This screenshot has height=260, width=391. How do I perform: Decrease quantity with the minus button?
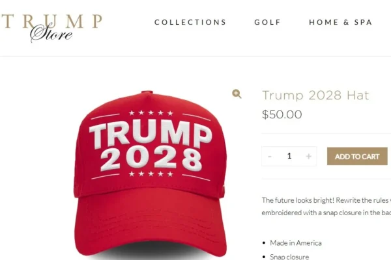(270, 156)
